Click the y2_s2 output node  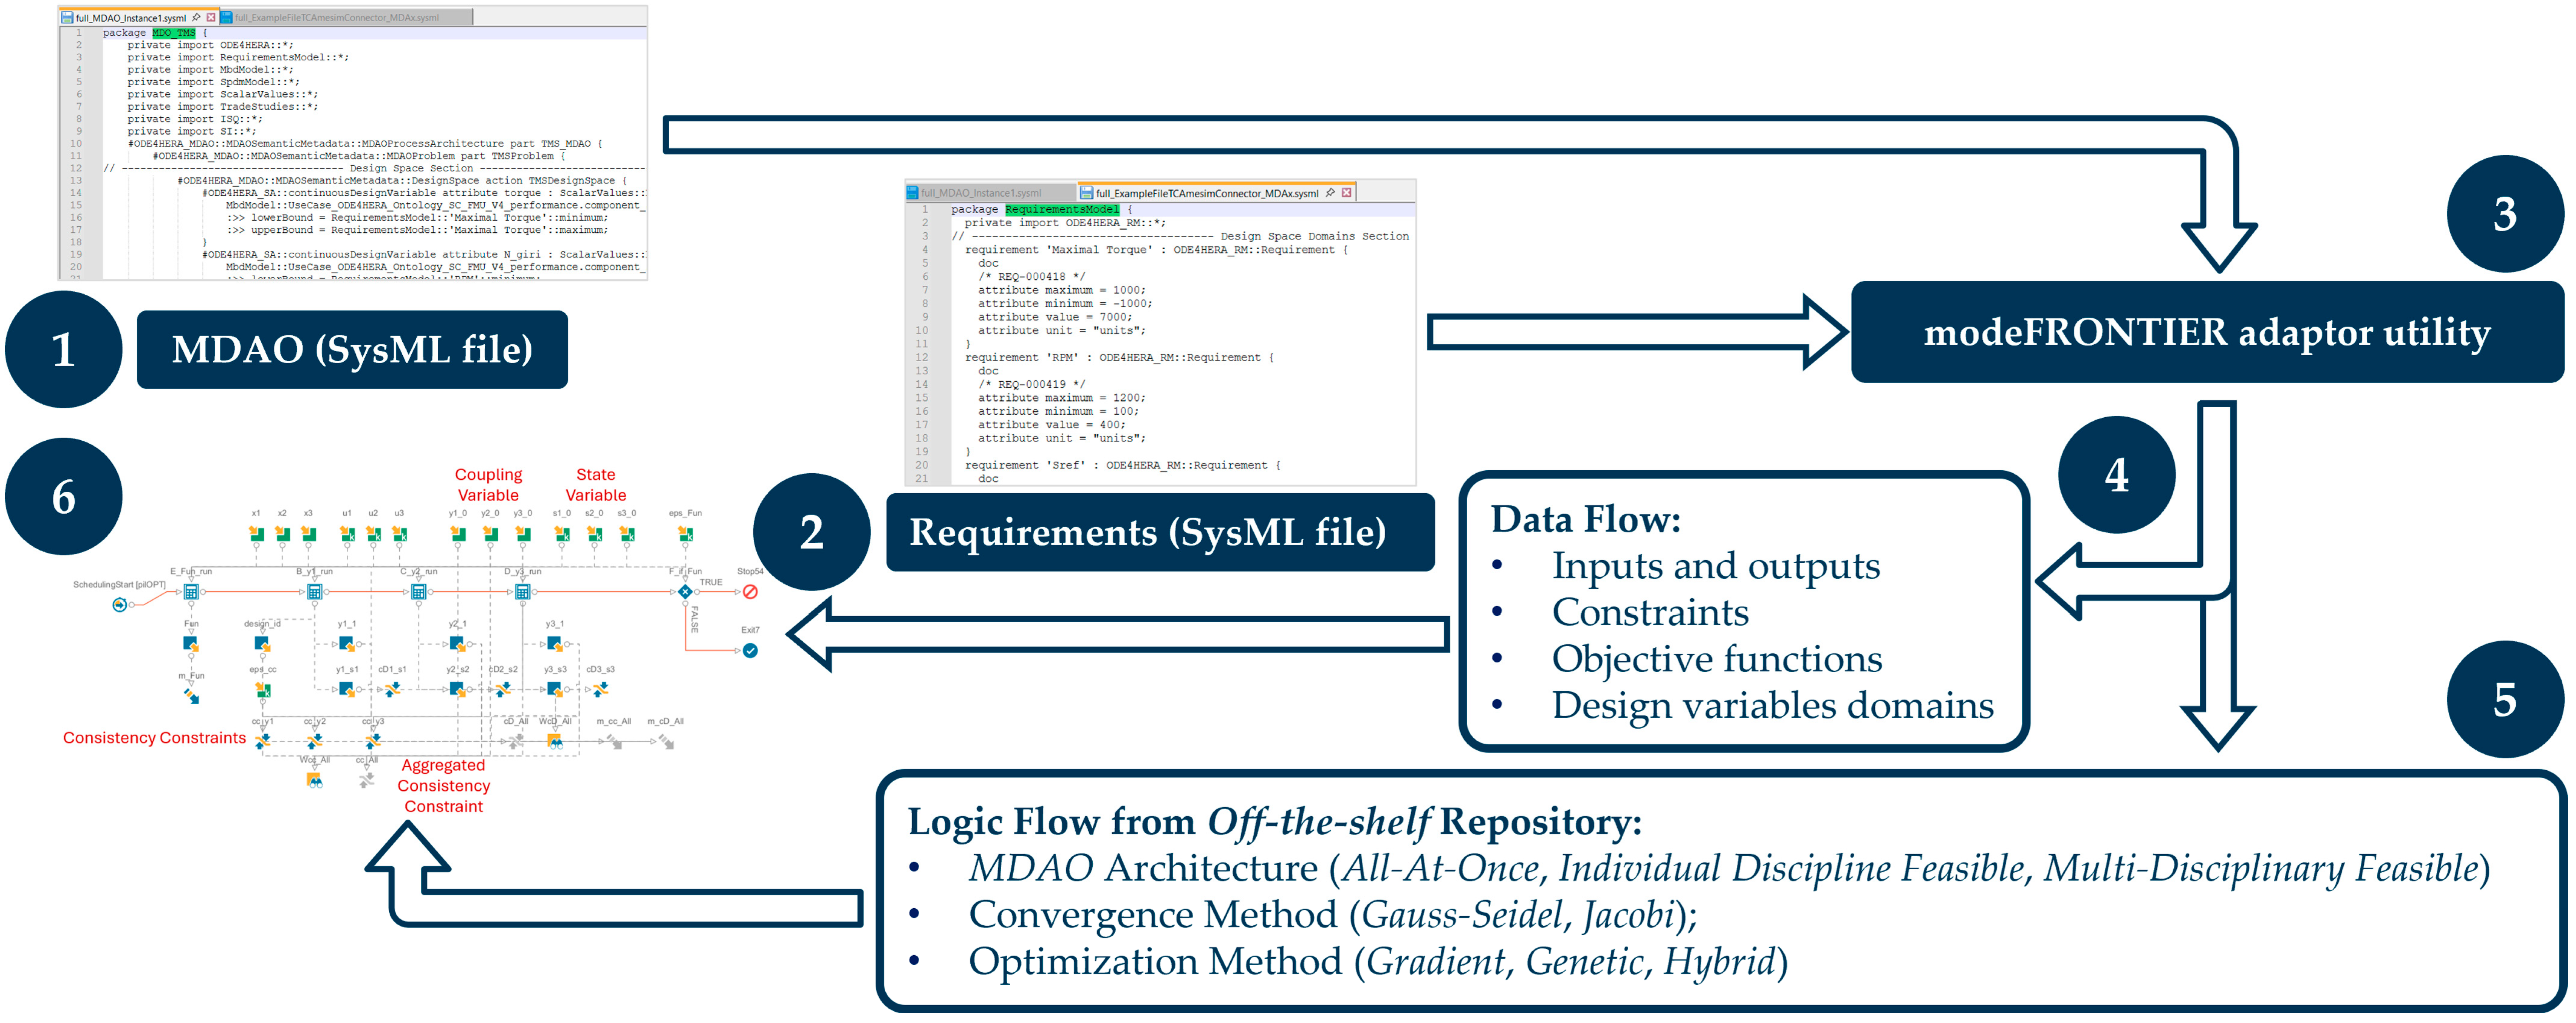click(457, 689)
